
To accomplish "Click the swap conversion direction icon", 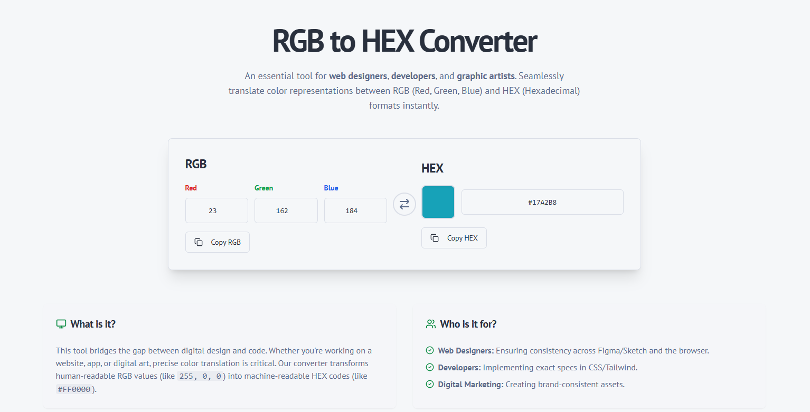I will pos(404,204).
